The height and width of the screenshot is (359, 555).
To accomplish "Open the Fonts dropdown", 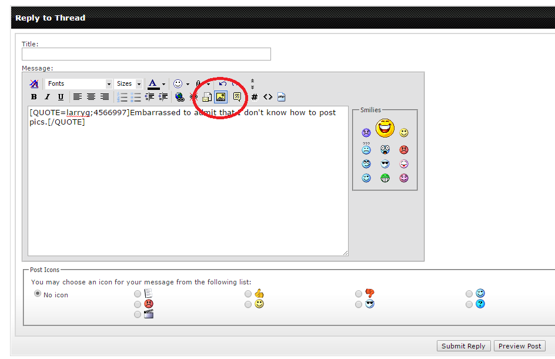I will tap(109, 84).
